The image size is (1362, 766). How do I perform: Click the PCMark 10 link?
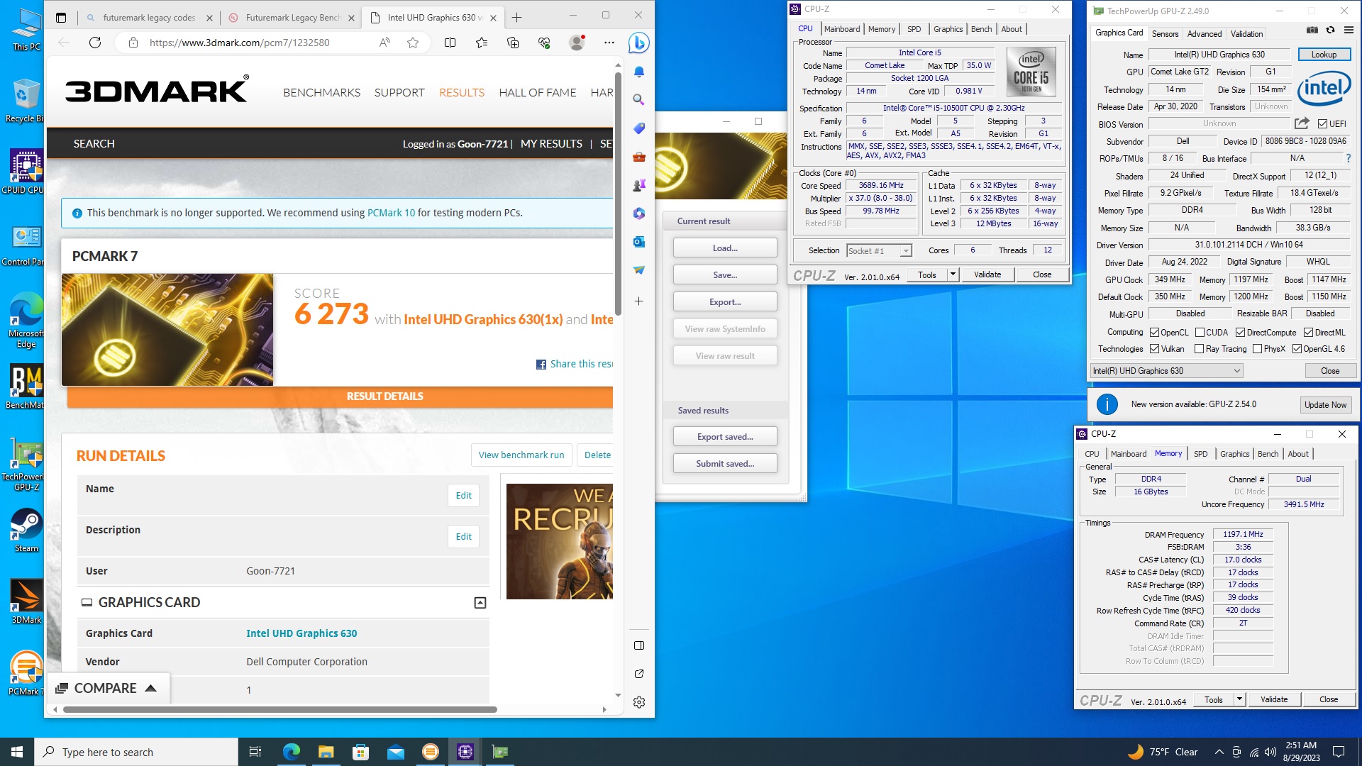(x=391, y=213)
